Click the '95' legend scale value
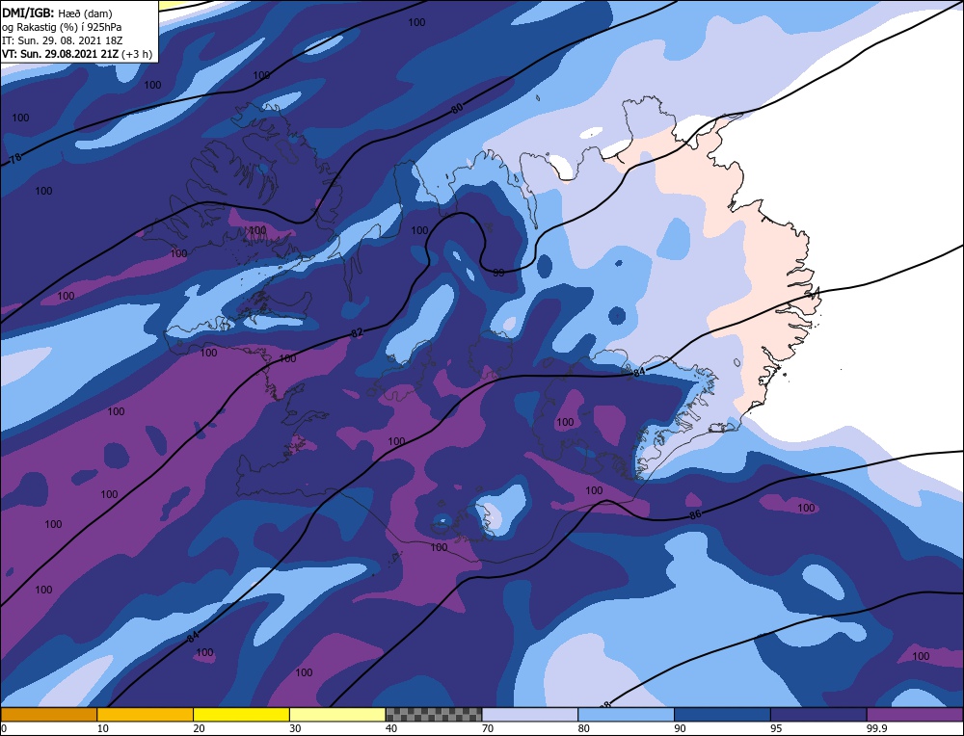This screenshot has height=736, width=964. click(776, 728)
